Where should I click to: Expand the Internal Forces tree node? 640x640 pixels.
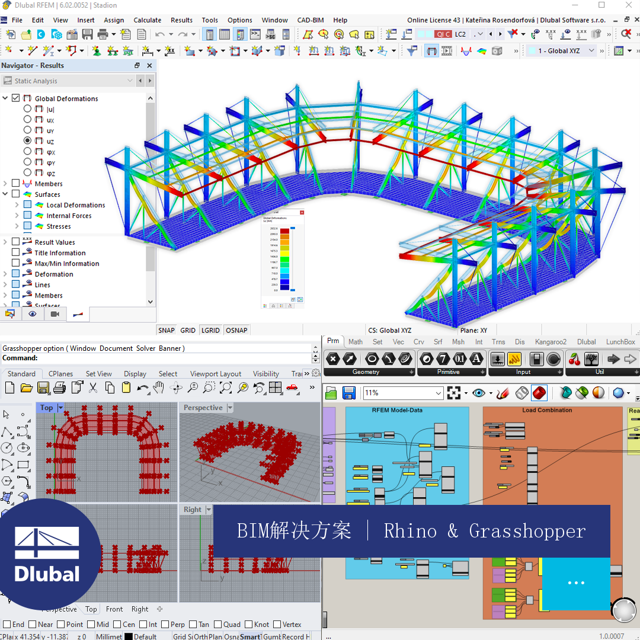click(x=17, y=215)
